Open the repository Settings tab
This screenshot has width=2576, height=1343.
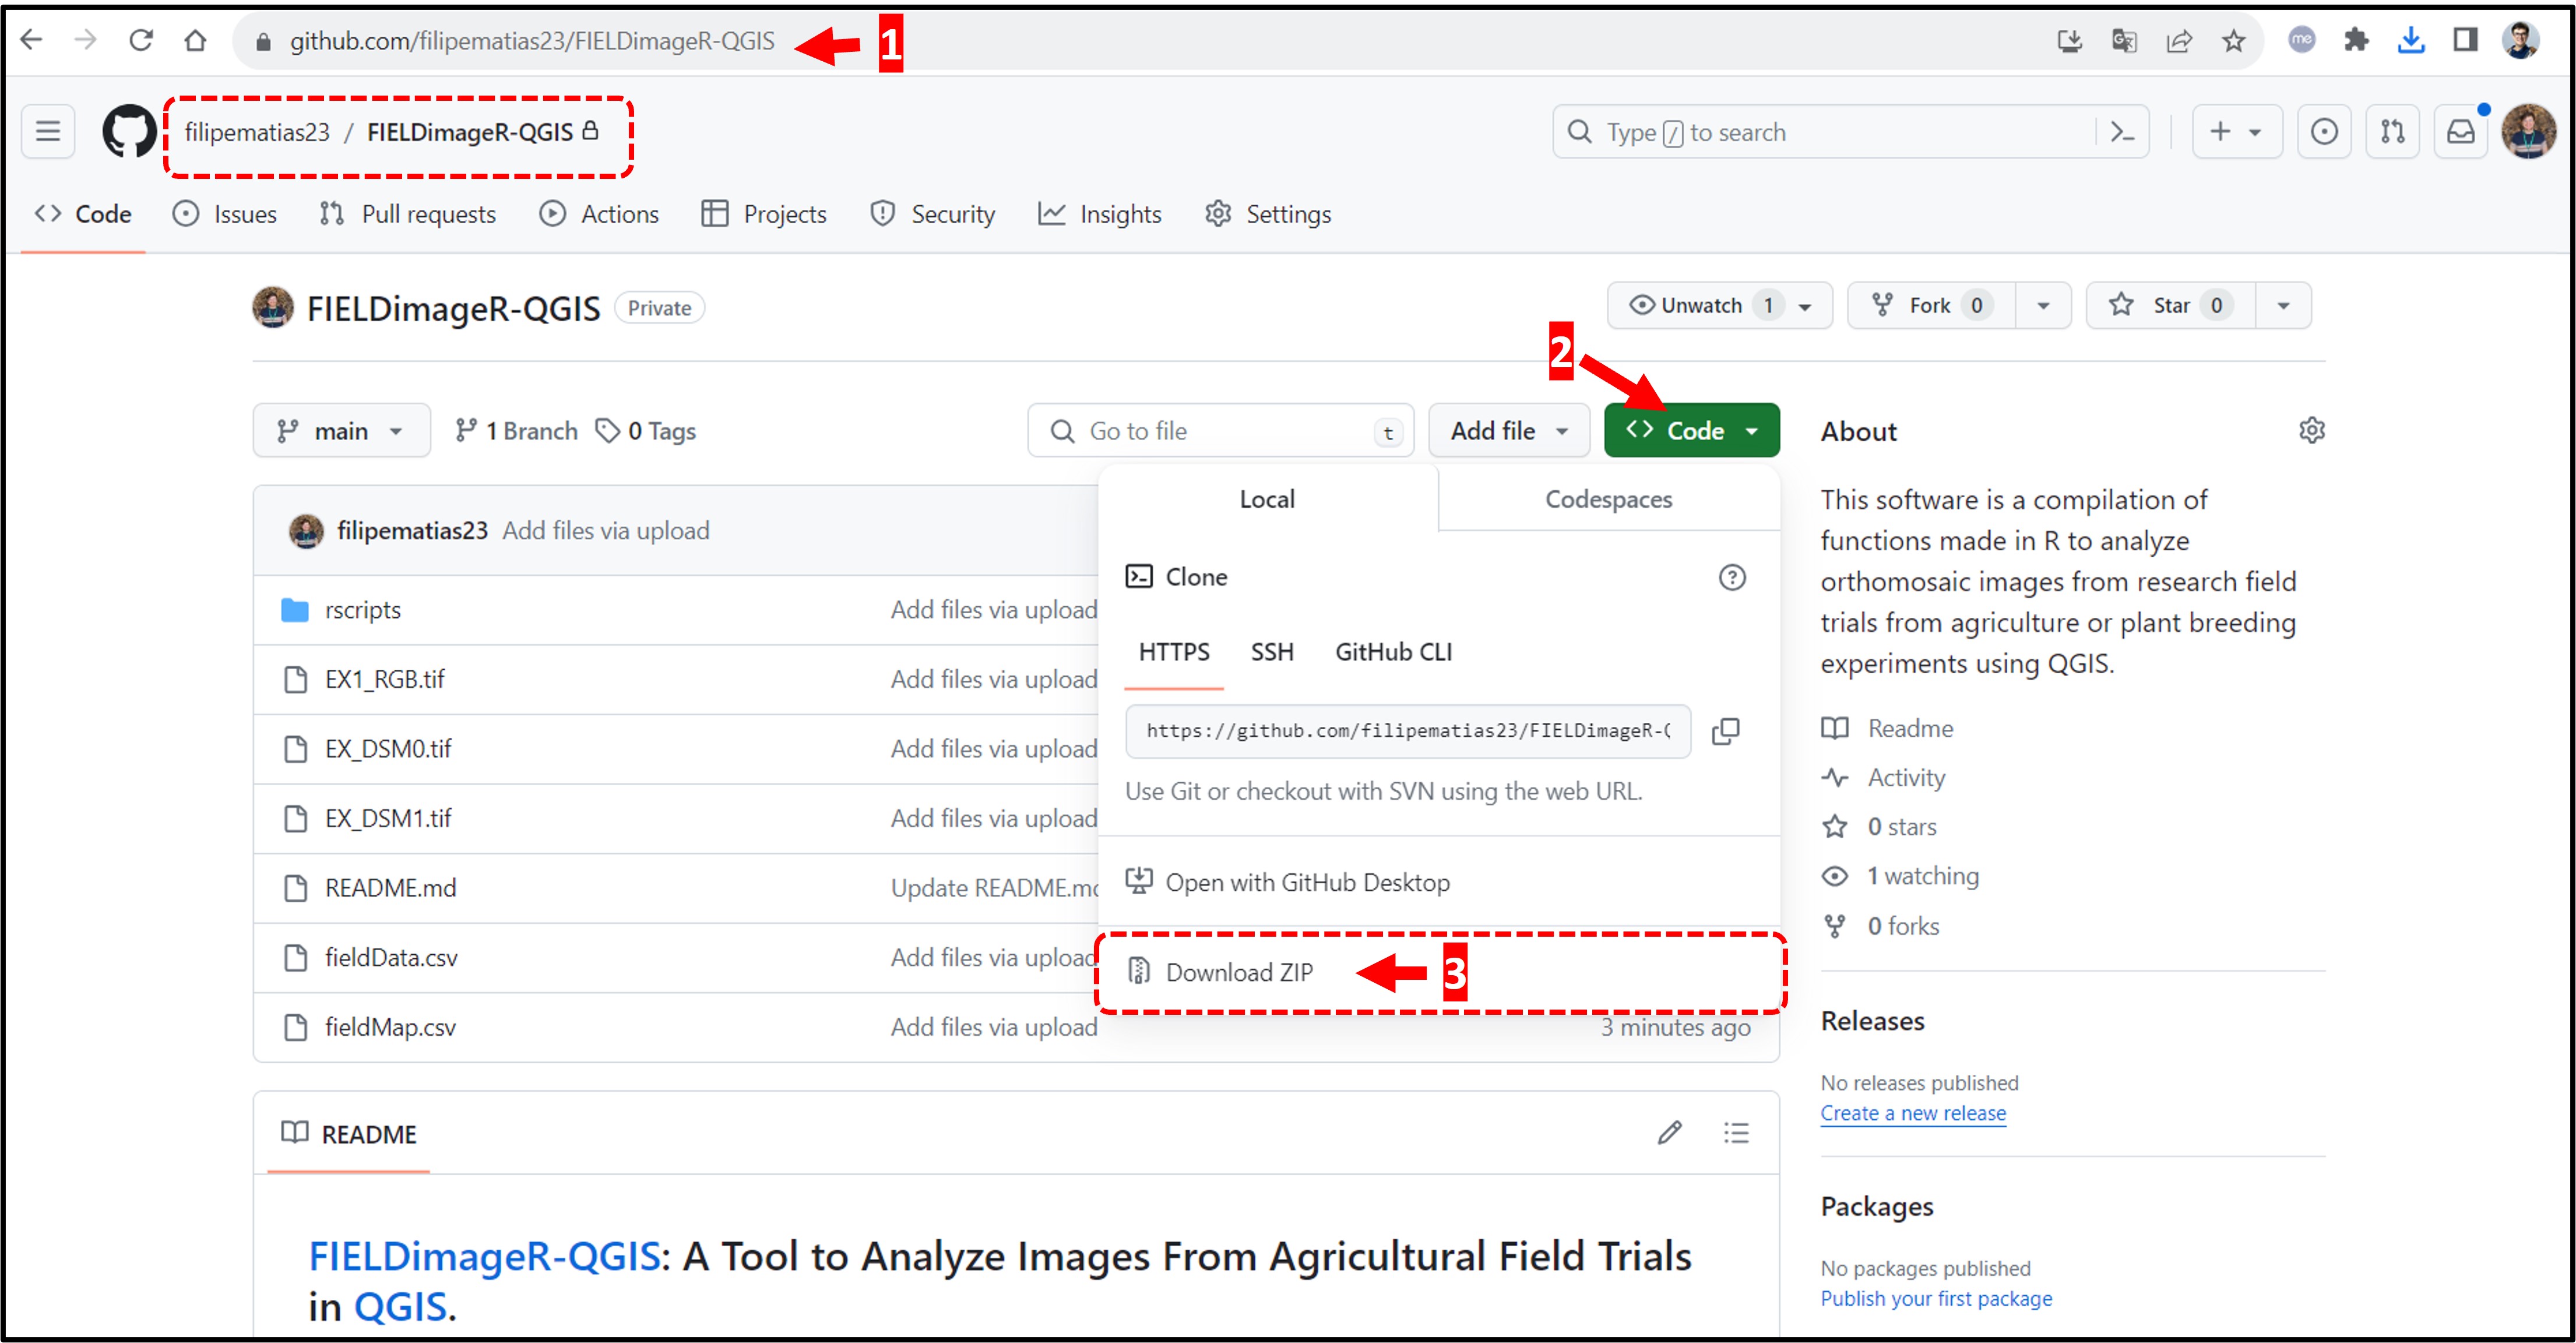1267,214
